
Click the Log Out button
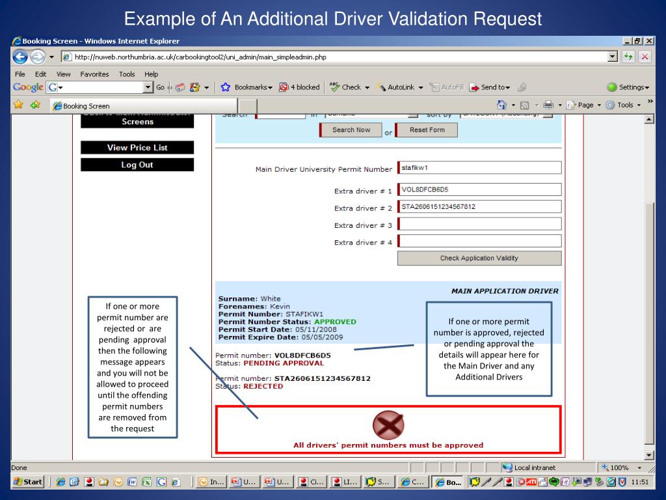(137, 165)
